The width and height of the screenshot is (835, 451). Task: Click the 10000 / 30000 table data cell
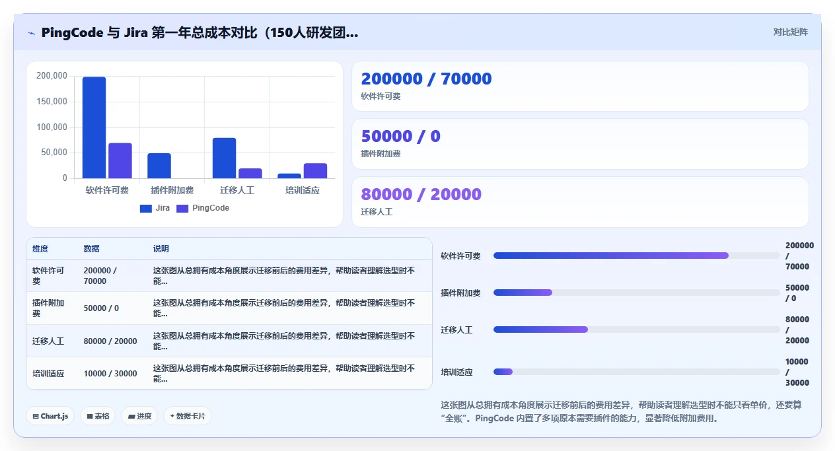(112, 374)
